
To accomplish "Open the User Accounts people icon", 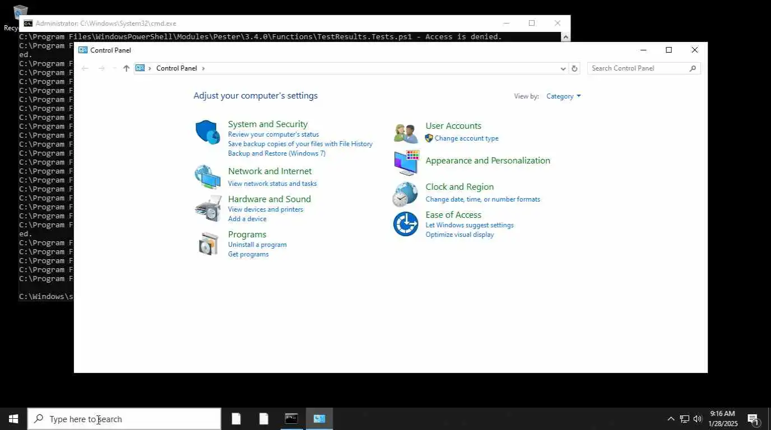I will 406,133.
